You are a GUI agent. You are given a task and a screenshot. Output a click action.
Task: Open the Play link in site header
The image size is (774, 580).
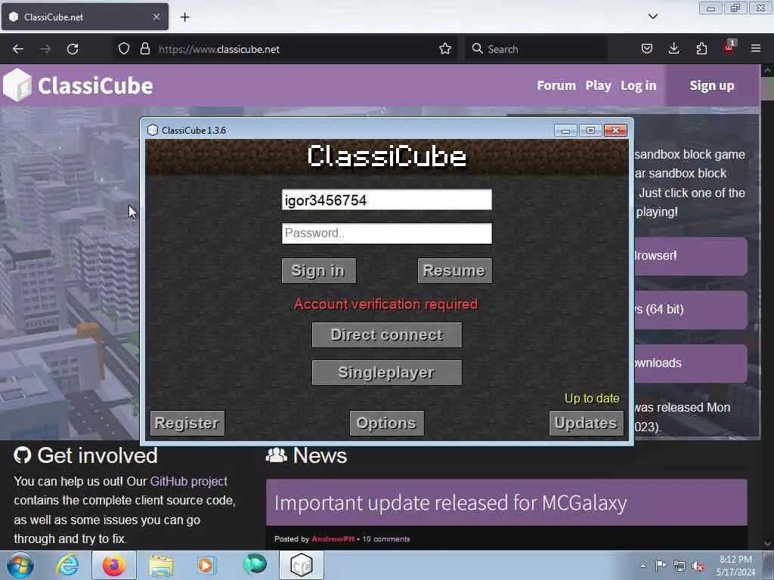coord(598,85)
